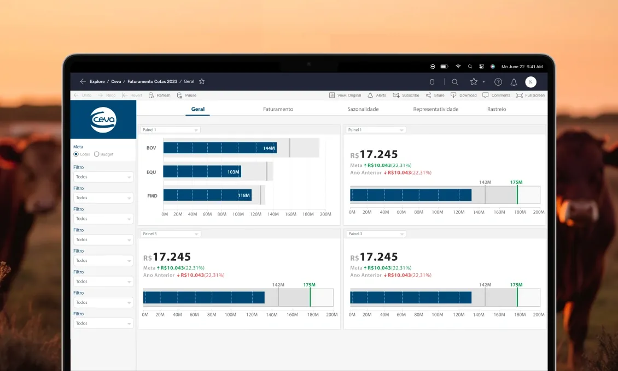Select the Budget radio option

[97, 154]
